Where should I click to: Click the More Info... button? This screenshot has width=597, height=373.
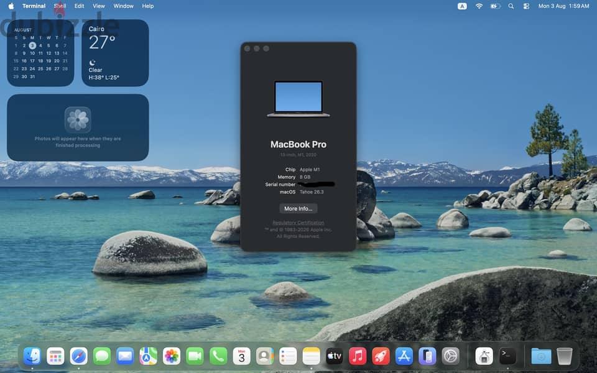pos(298,209)
